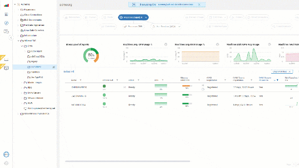Viewport: 299px width, 168px height.
Task: Click the Clear all filters button
Action: 282,72
